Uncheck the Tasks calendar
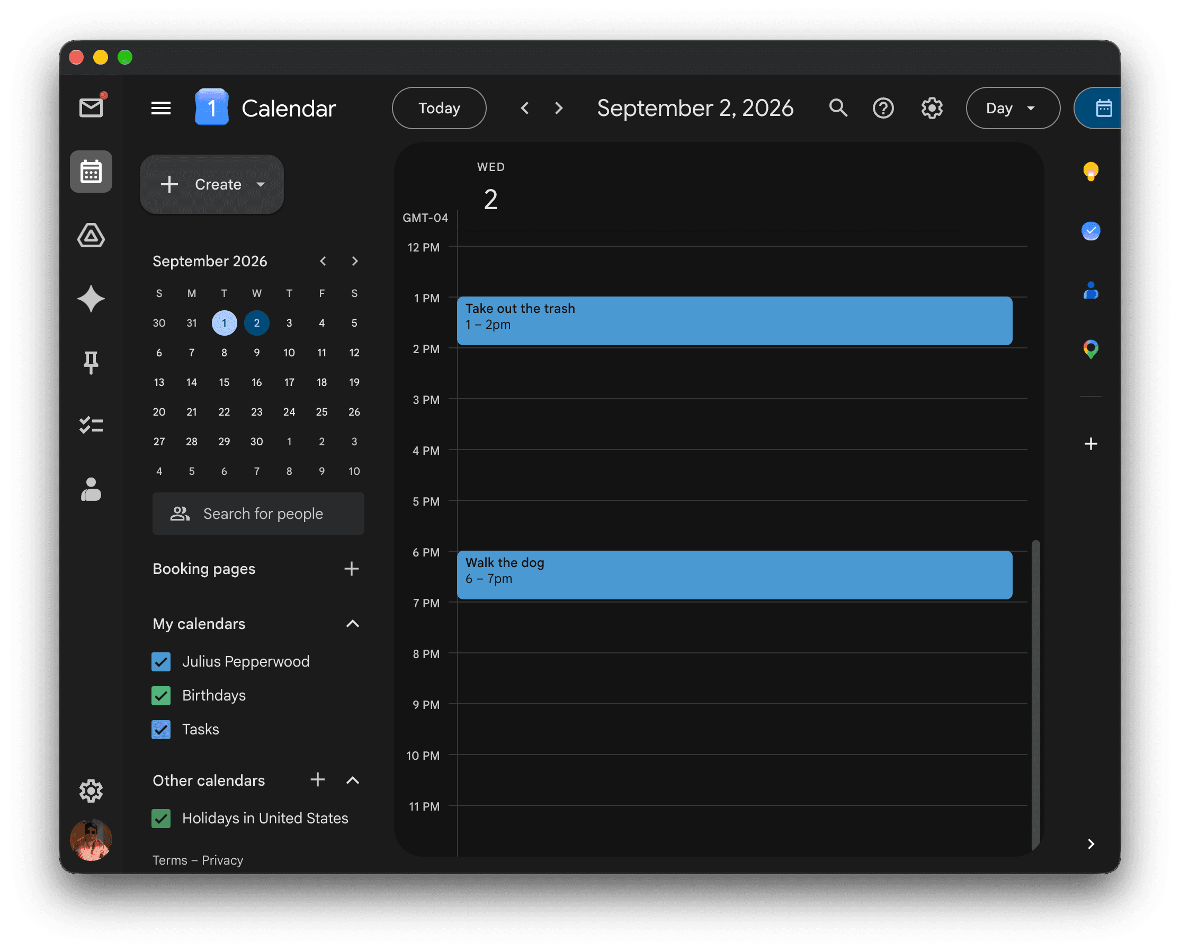Viewport: 1180px width, 952px height. [162, 730]
